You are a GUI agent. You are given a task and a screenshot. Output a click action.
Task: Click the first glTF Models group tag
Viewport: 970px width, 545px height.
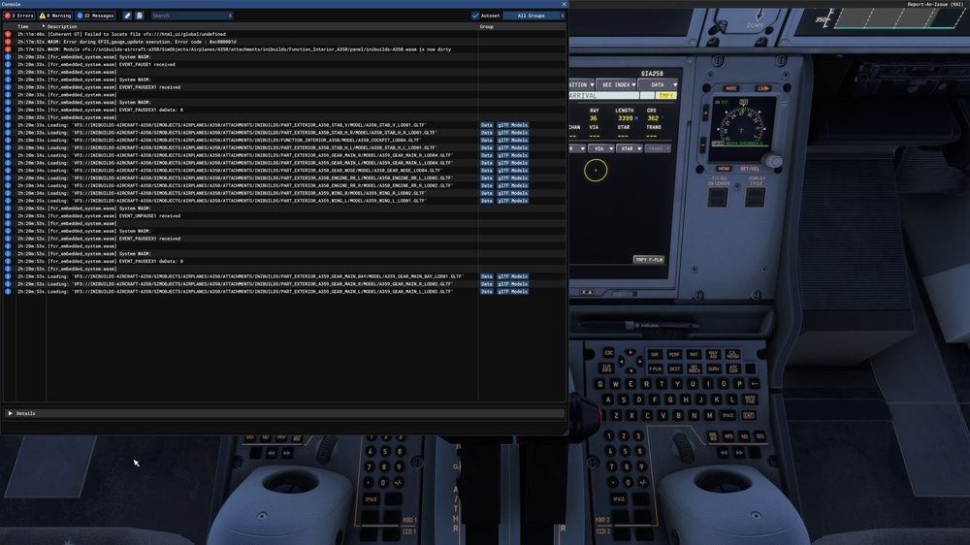point(512,125)
